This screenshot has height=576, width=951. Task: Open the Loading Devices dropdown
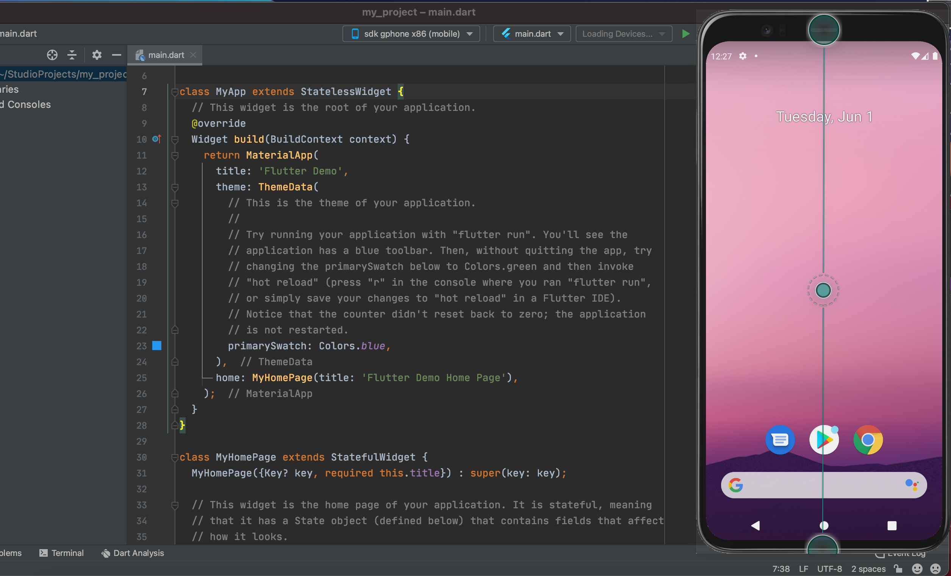coord(623,34)
